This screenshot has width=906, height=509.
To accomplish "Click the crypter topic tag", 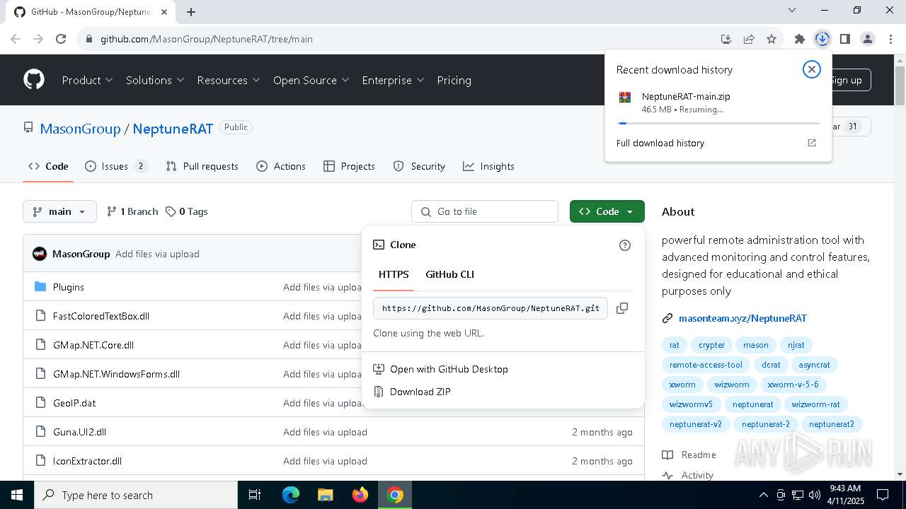I will 711,345.
